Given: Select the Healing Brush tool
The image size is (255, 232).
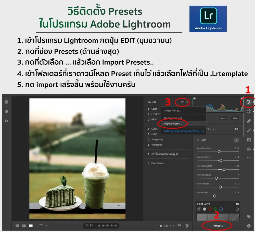Looking at the screenshot, I should (x=249, y=121).
